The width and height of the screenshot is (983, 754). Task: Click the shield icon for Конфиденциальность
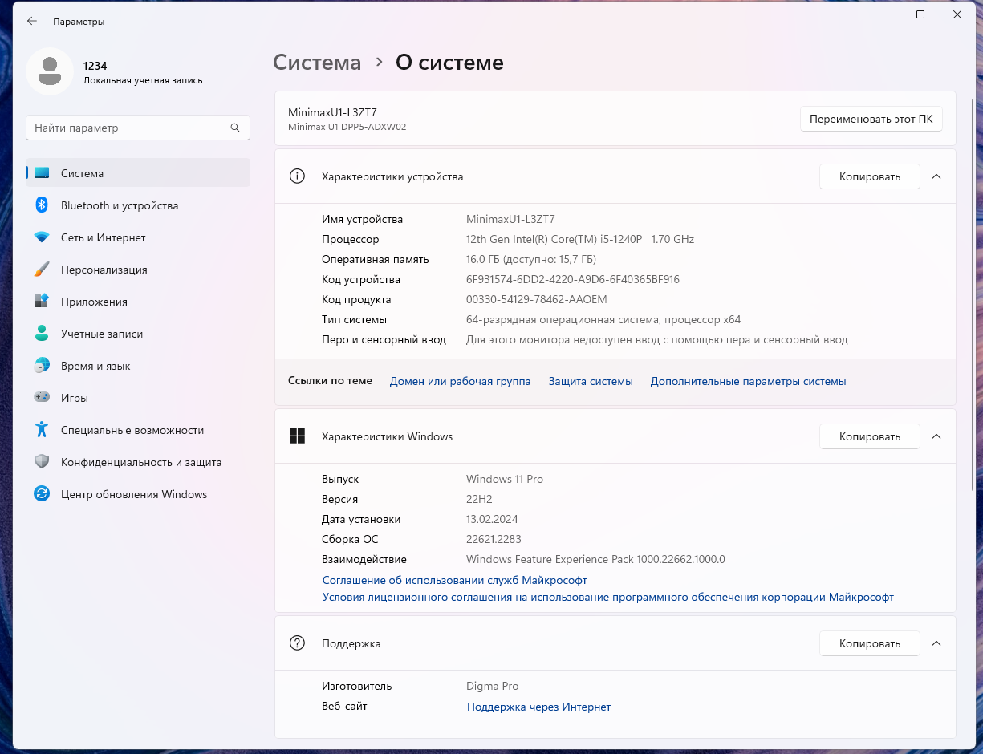point(42,462)
